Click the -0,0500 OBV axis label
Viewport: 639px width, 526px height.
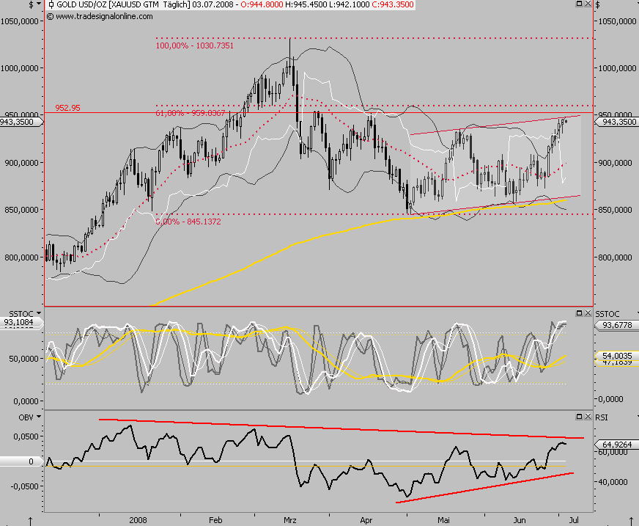click(24, 486)
